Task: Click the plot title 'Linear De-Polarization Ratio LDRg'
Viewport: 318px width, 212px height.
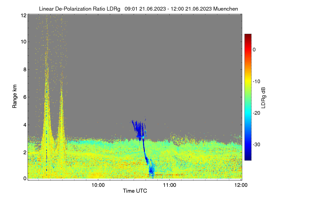Action: click(79, 9)
